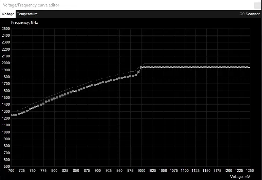Select the curve point at 1000 mV
The width and height of the screenshot is (262, 180).
tap(141, 67)
